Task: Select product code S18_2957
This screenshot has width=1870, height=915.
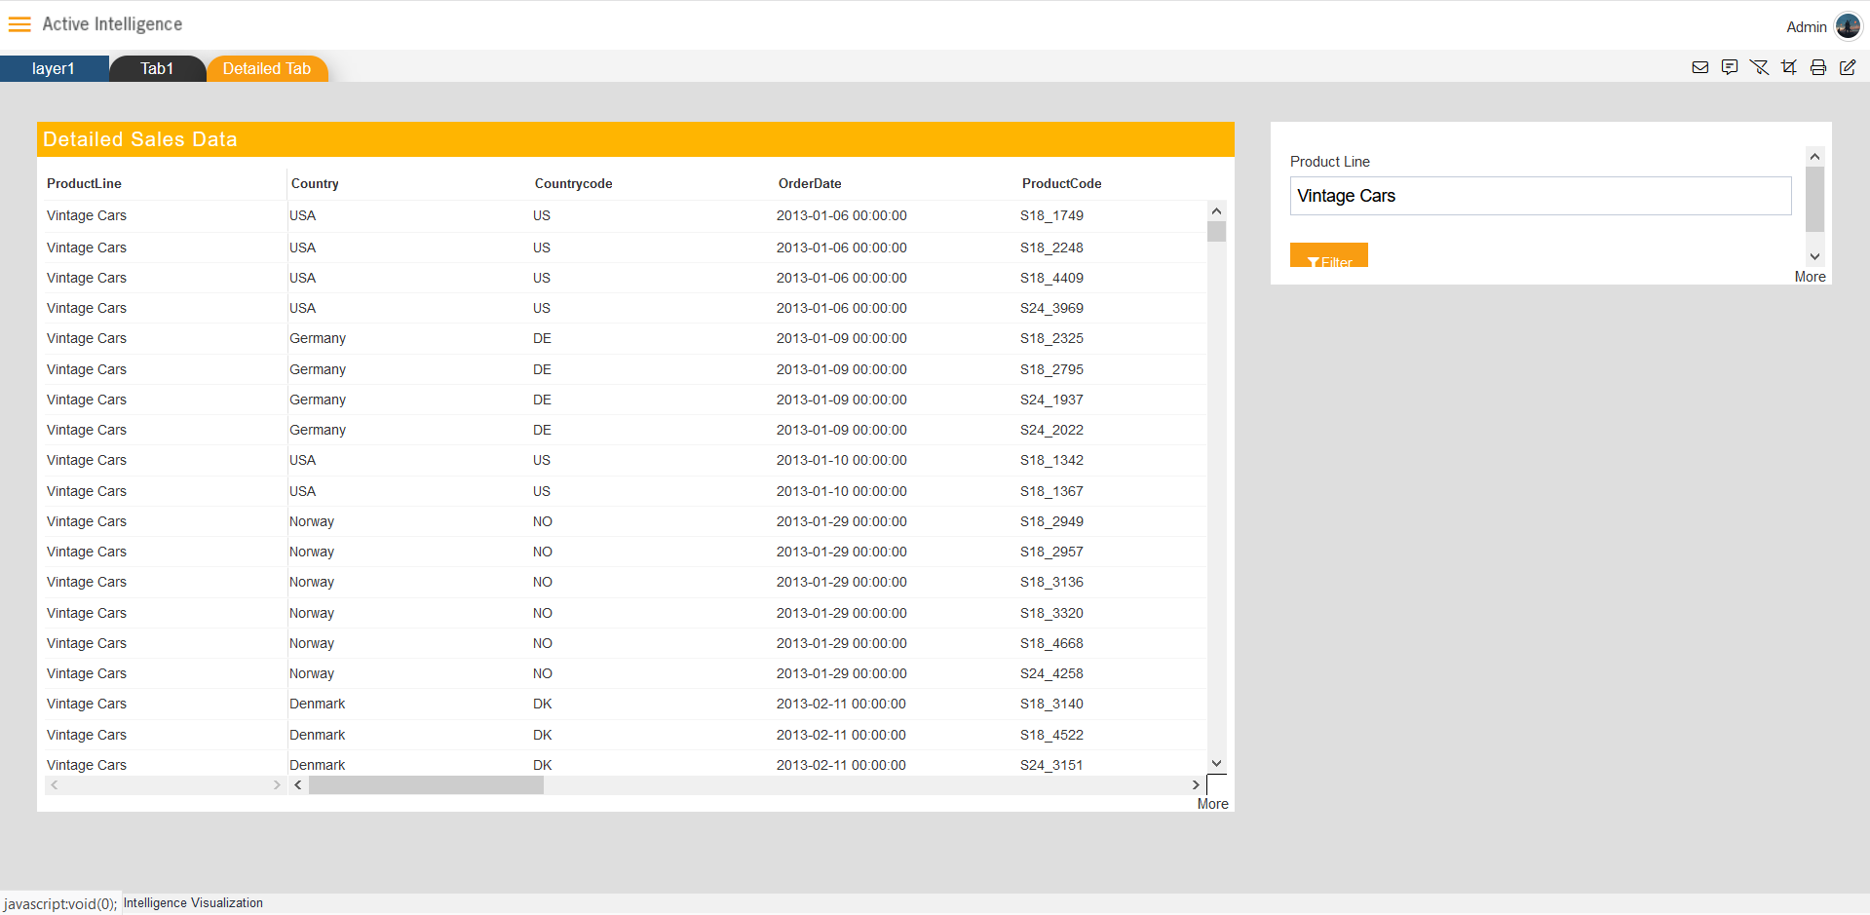Action: point(1051,552)
